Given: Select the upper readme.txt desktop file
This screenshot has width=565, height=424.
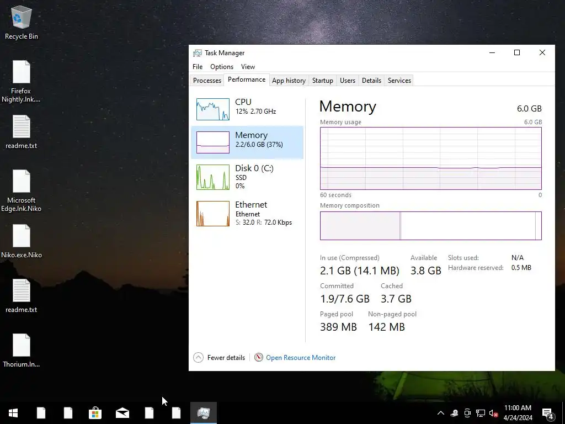Looking at the screenshot, I should [x=22, y=132].
